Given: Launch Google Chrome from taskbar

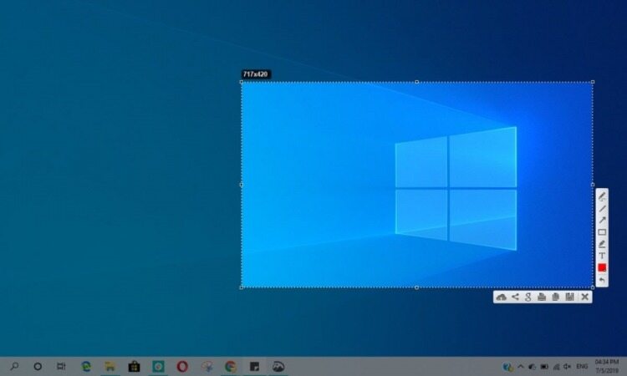Looking at the screenshot, I should point(231,367).
